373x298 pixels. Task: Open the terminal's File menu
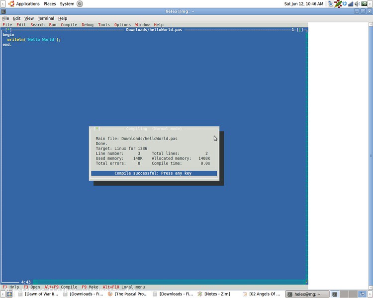(x=5, y=18)
